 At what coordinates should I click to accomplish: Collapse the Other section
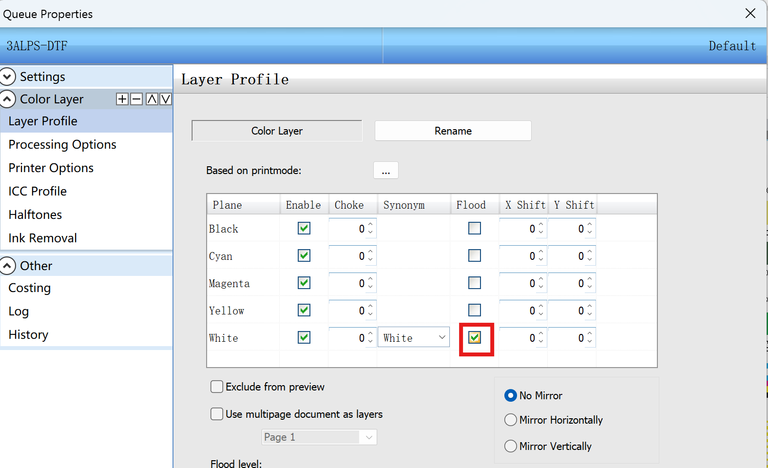(x=7, y=266)
